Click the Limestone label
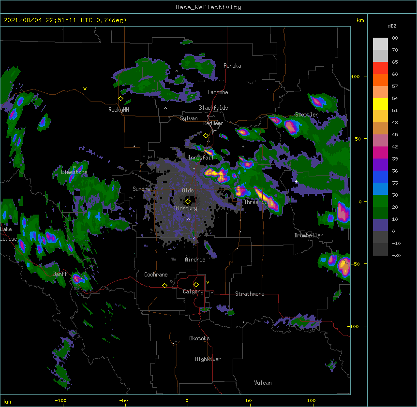 (74, 172)
